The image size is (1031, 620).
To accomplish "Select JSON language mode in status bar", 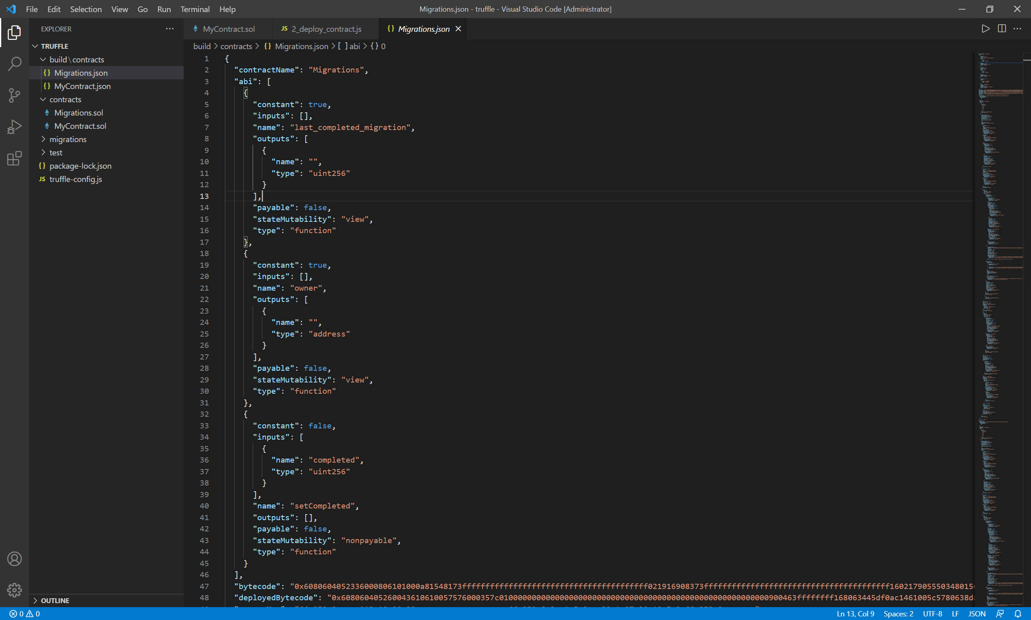I will tap(977, 614).
